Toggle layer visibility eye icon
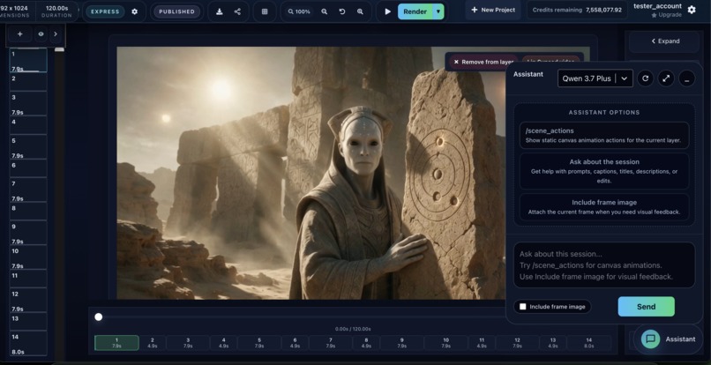This screenshot has width=711, height=365. point(41,34)
